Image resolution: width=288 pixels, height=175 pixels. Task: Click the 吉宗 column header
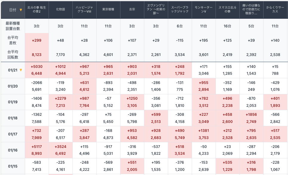click(x=132, y=10)
